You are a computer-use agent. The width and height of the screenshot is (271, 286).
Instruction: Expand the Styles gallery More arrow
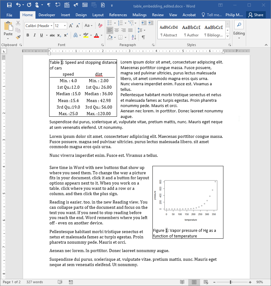(x=227, y=36)
